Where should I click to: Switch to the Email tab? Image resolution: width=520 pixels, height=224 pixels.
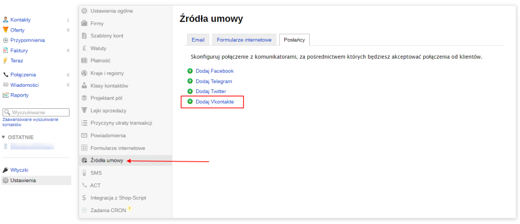198,40
